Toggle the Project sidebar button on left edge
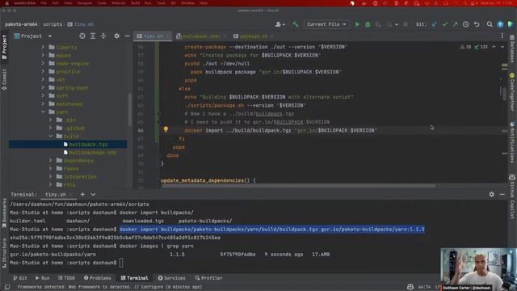This screenshot has height=291, width=517. point(4,47)
